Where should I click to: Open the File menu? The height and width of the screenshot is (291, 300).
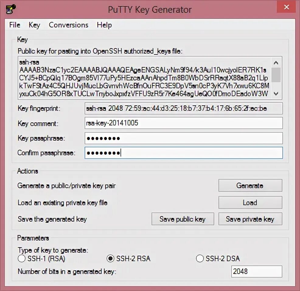click(x=15, y=25)
